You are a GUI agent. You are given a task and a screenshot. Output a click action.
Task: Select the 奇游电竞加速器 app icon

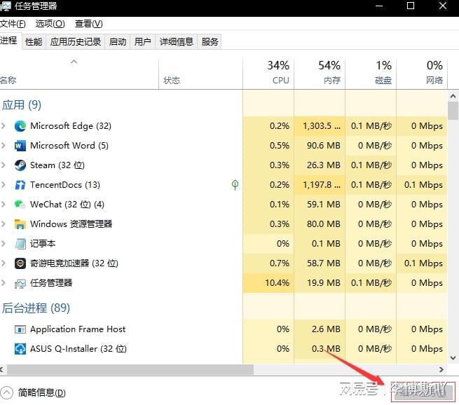20,263
